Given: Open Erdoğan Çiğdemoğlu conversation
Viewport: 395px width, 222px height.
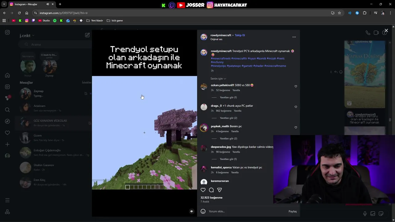Looking at the screenshot, I should (x=56, y=153).
